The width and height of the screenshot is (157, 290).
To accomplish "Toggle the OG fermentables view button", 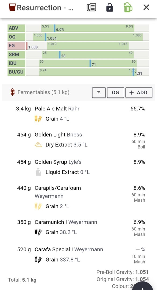I will pos(115,92).
